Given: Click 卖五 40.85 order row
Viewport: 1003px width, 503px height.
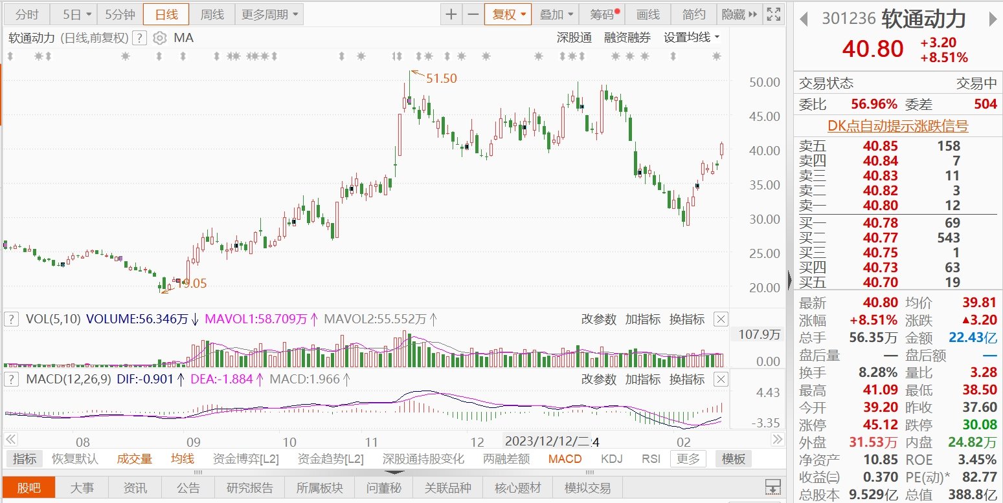Looking at the screenshot, I should [898, 146].
